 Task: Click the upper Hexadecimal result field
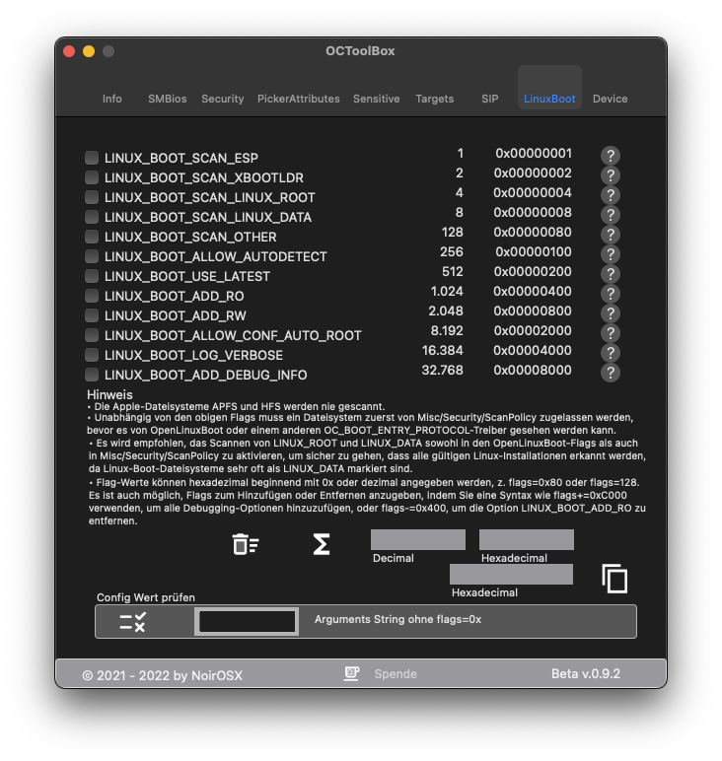[x=527, y=539]
